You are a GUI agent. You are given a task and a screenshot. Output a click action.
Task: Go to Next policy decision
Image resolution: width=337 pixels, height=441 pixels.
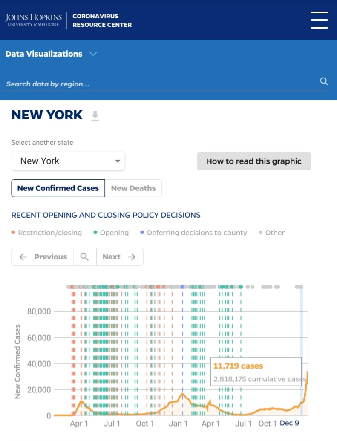click(x=120, y=257)
